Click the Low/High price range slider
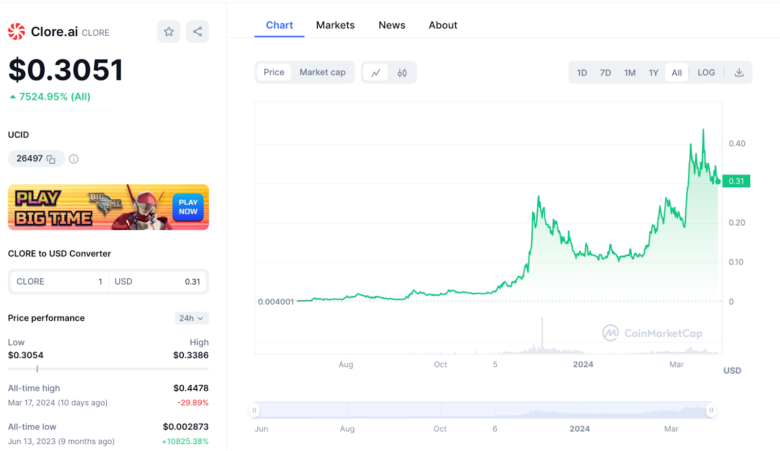 point(37,369)
